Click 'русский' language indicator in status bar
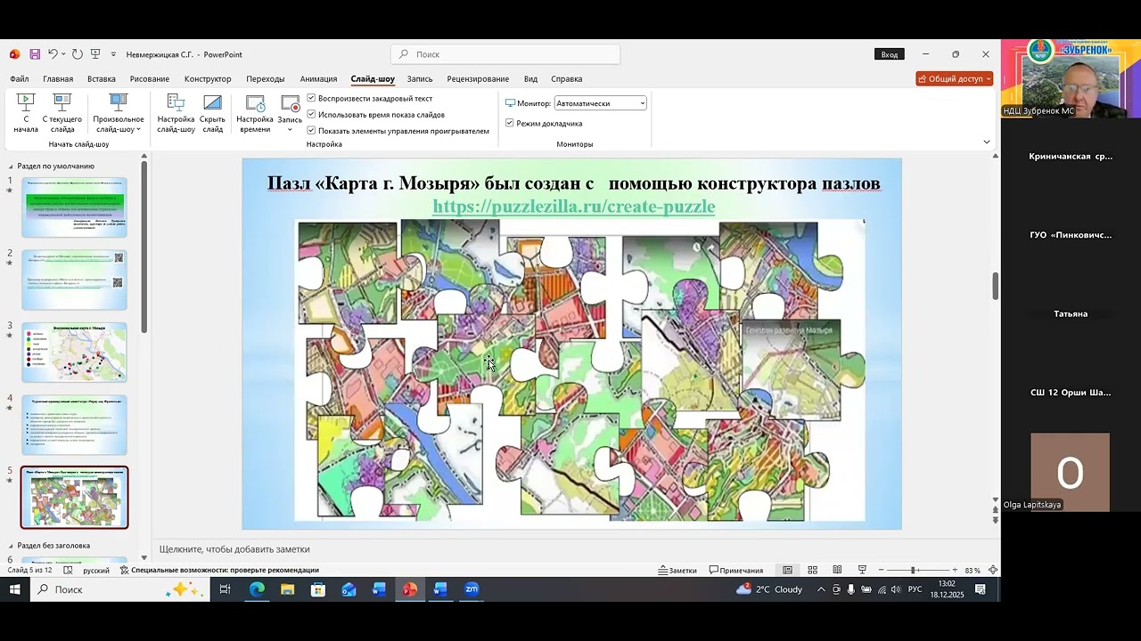 (x=96, y=570)
